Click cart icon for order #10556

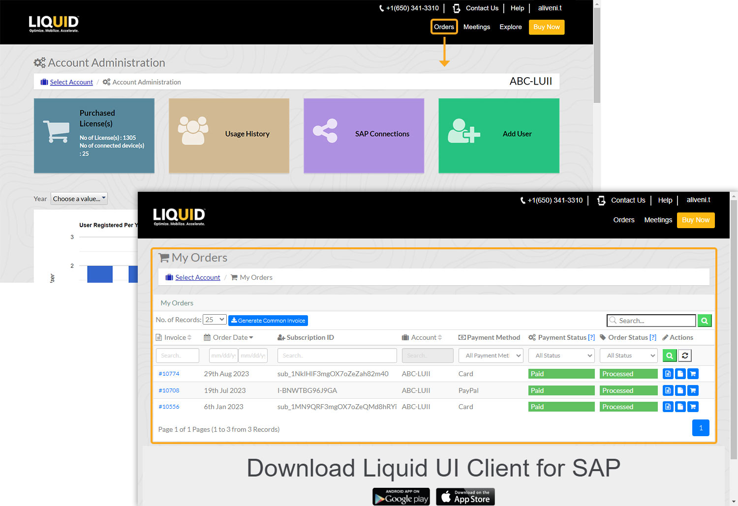693,407
